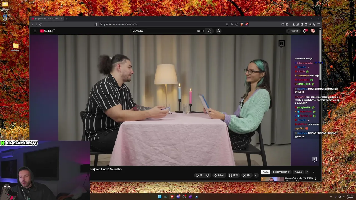The height and width of the screenshot is (200, 356).
Task: Open options for Nebezpečné vzťahy video
Action: click(x=315, y=179)
